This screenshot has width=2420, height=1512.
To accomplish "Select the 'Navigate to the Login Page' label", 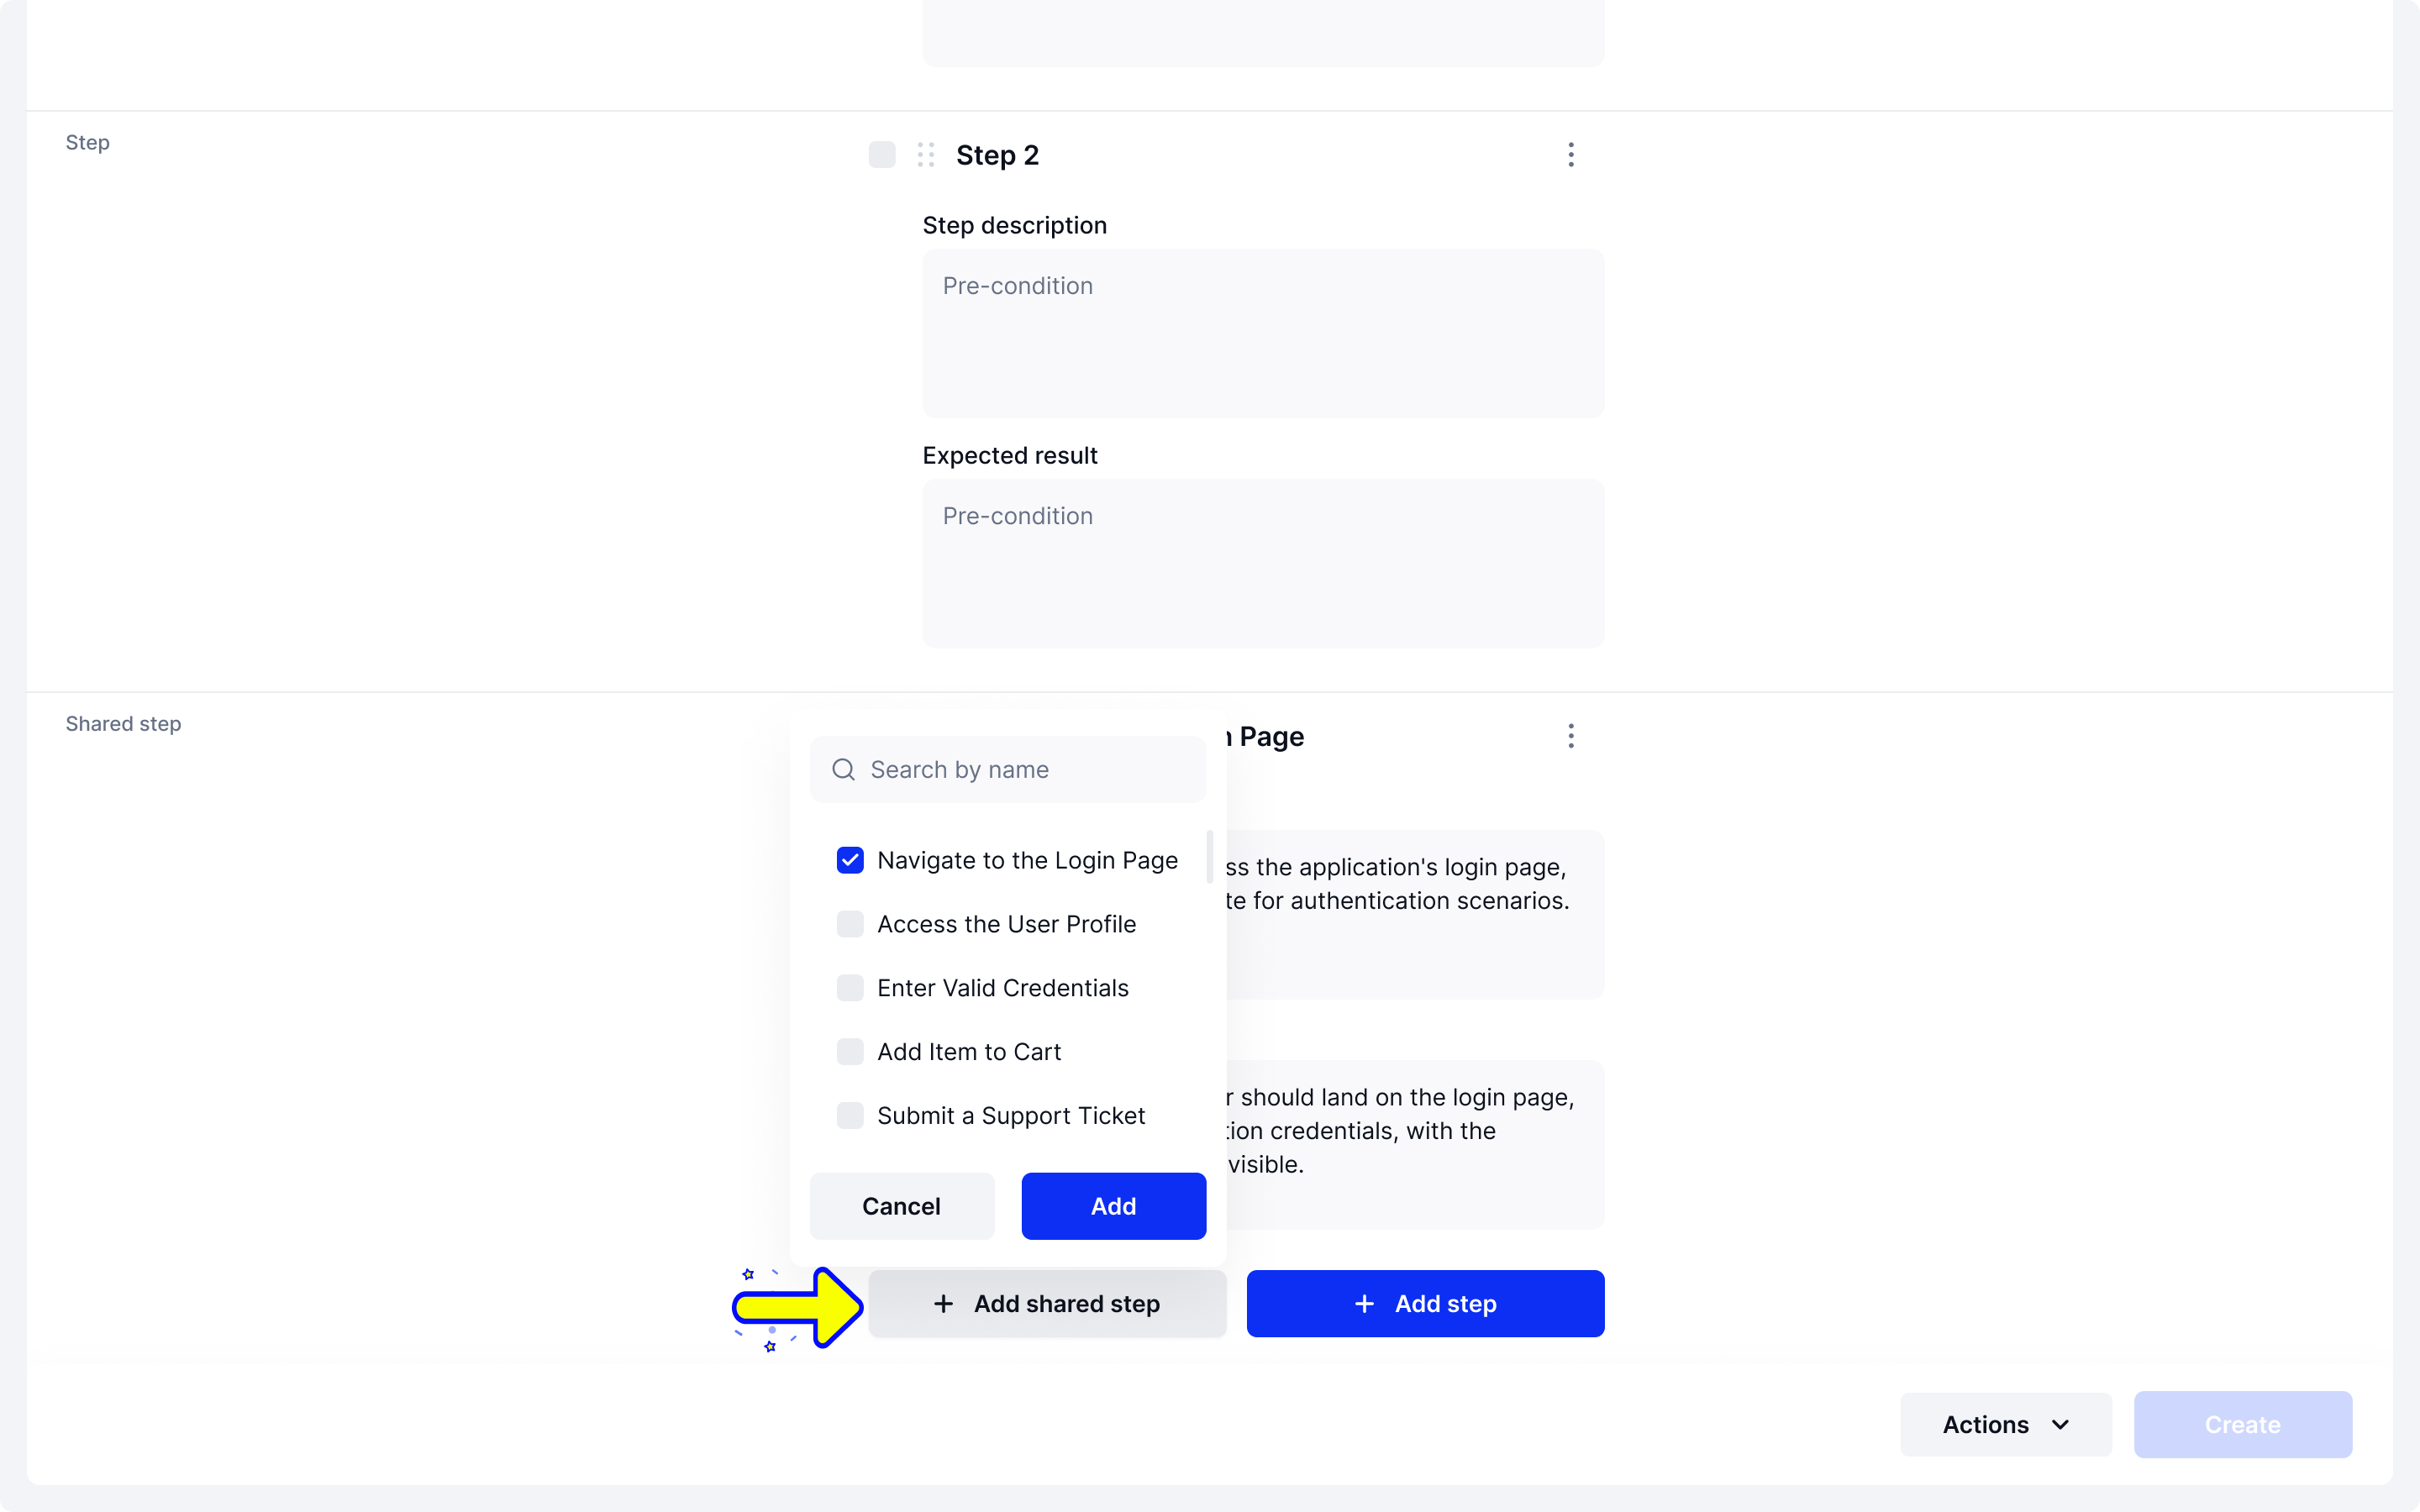I will click(1027, 860).
